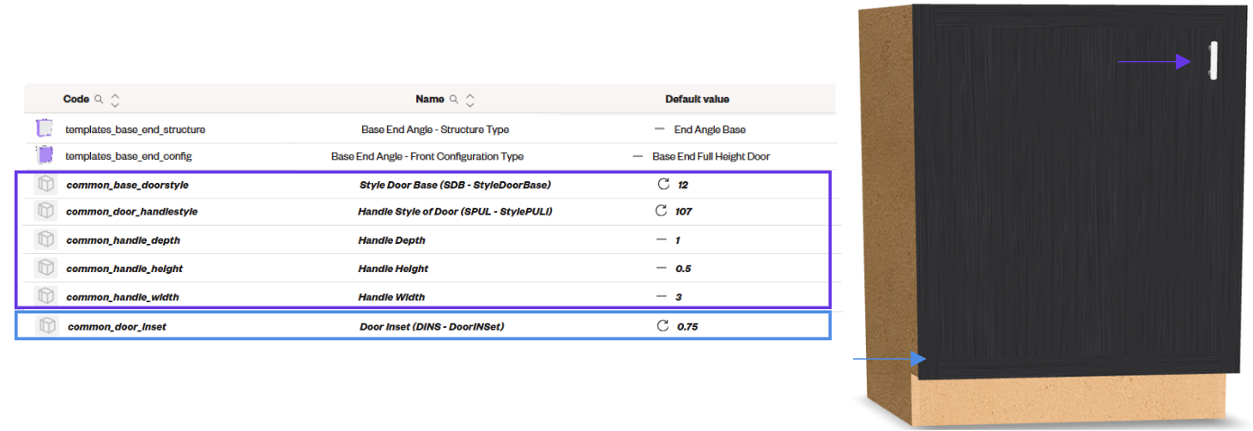The height and width of the screenshot is (431, 1253).
Task: Click the search icon beside the Code header
Action: [100, 100]
